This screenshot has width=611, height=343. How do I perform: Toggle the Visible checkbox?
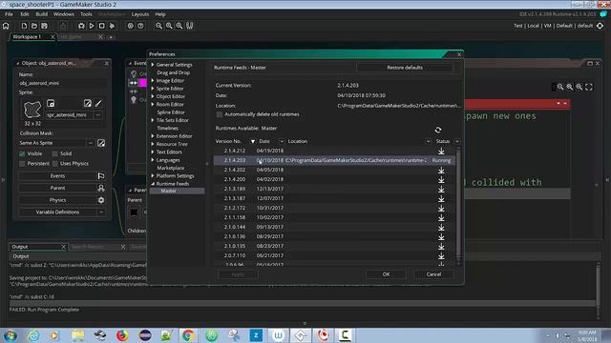coord(22,154)
